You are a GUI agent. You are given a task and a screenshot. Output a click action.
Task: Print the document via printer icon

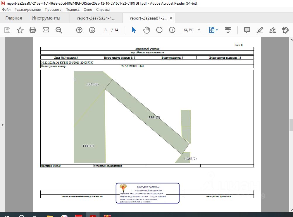pos(33,30)
